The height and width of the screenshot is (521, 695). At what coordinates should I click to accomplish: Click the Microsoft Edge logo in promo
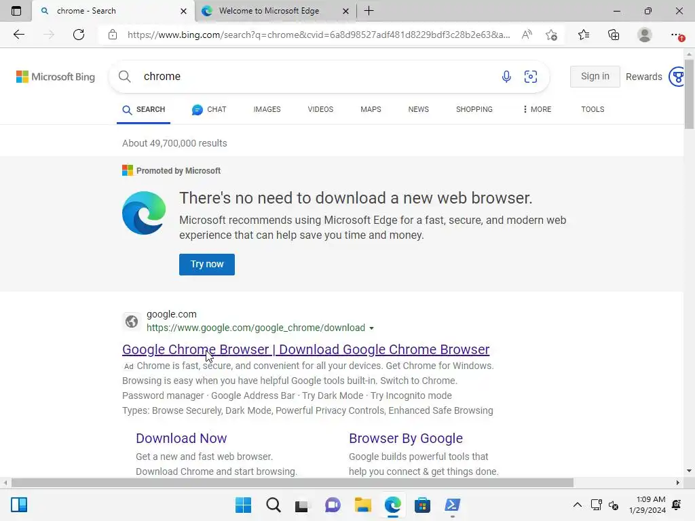click(x=144, y=213)
